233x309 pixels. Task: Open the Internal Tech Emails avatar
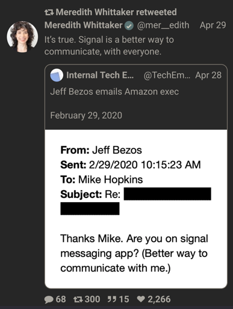point(57,75)
